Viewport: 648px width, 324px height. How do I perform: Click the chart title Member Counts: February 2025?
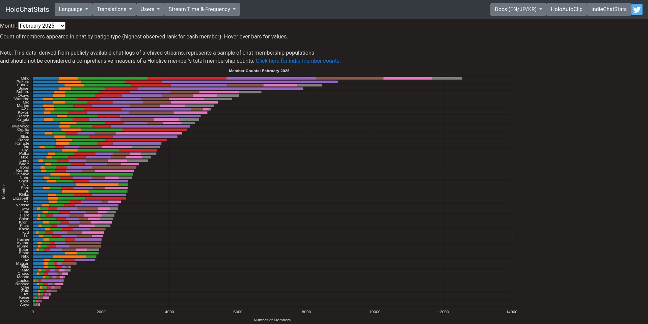[259, 71]
